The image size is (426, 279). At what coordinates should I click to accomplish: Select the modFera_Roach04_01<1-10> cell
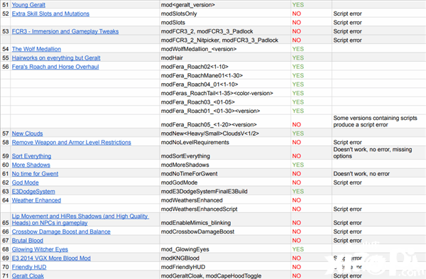click(x=225, y=84)
